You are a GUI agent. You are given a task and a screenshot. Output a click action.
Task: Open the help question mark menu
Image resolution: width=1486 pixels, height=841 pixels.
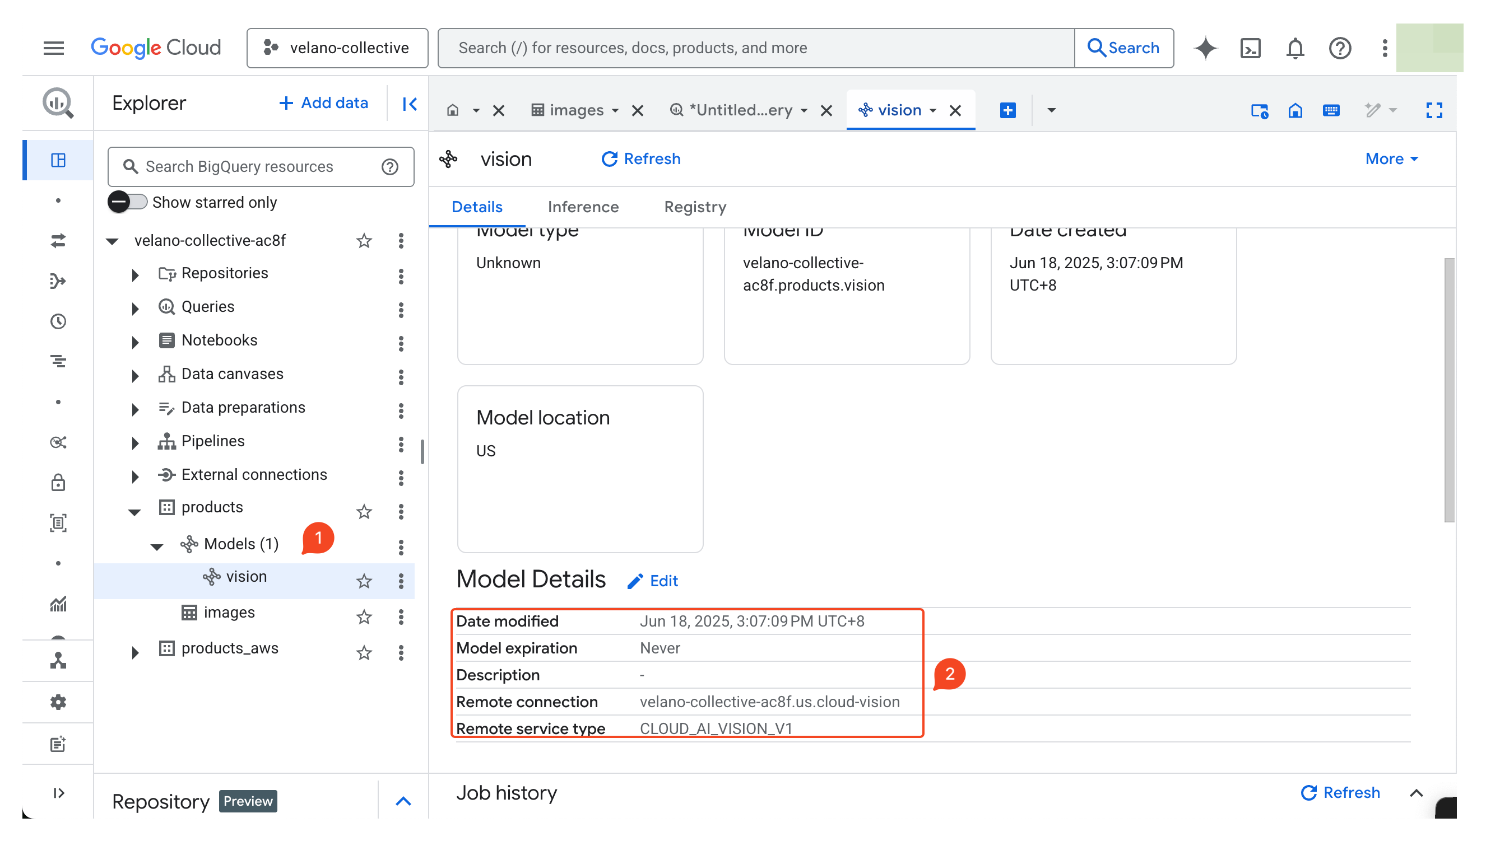1340,48
